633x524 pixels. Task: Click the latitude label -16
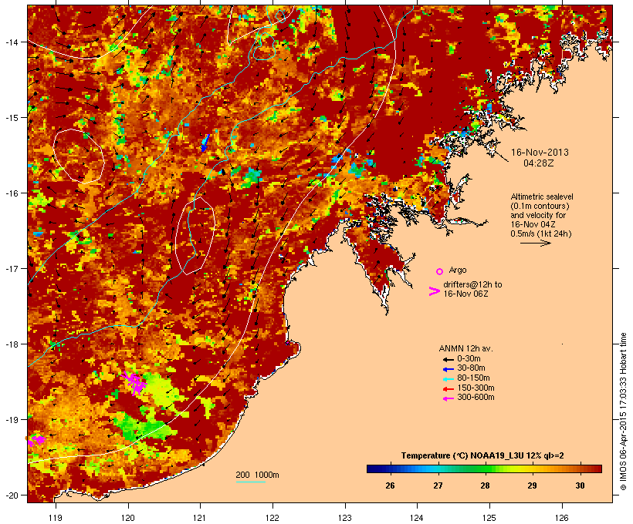(12, 193)
